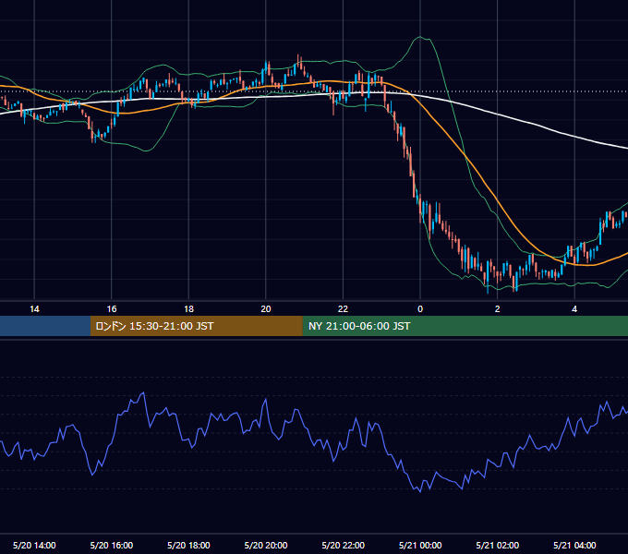Click the 5/21 02:00 date label
The height and width of the screenshot is (554, 628).
pos(498,545)
